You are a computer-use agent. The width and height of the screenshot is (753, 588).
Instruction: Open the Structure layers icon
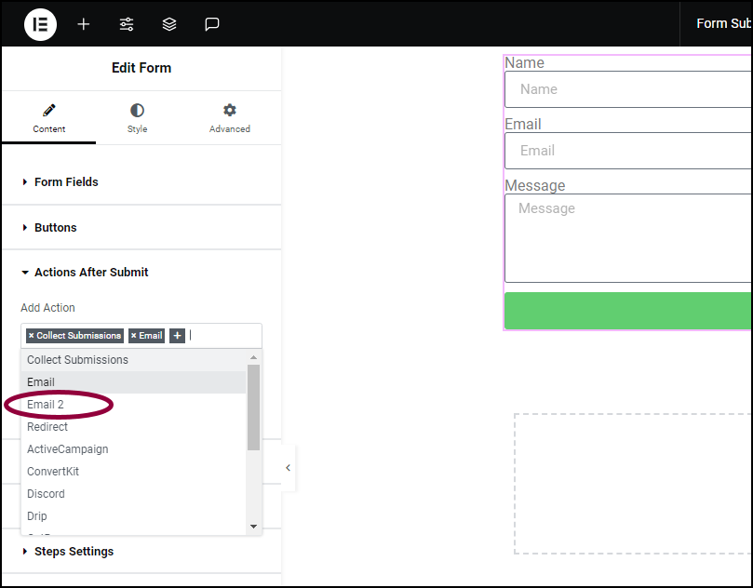point(169,24)
